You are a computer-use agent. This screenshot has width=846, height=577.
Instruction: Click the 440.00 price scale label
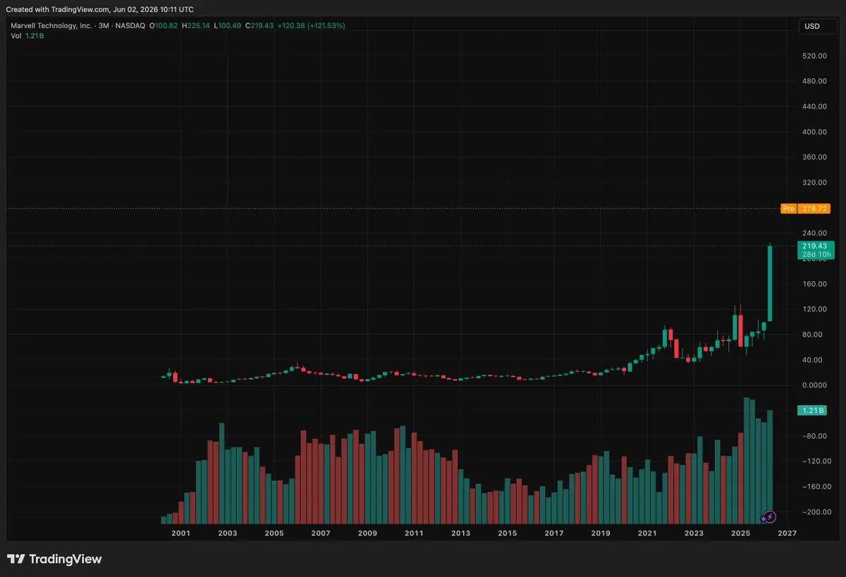(814, 106)
